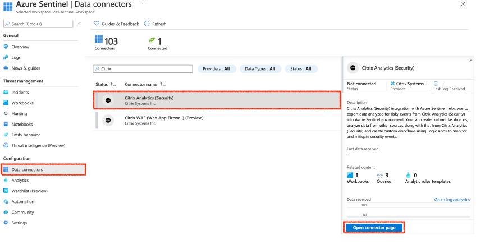
Task: Sort by the Connector name column arrows
Action: coord(163,85)
